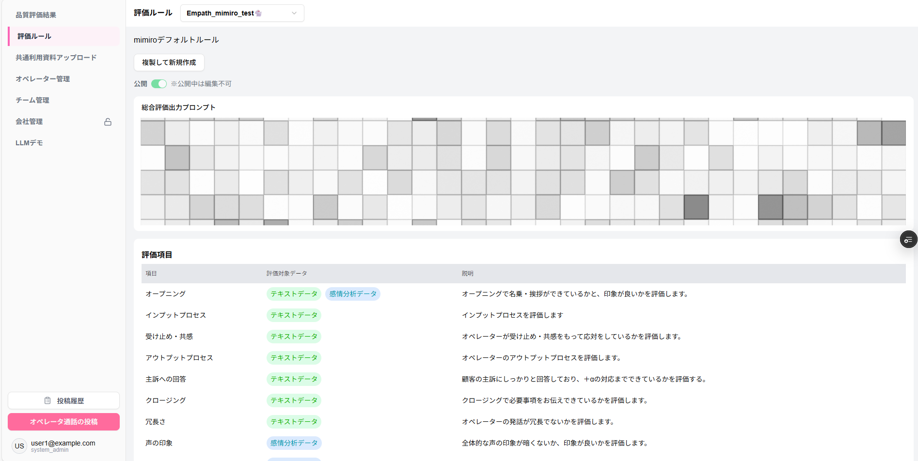Navigate to チーム管理

(x=32, y=100)
